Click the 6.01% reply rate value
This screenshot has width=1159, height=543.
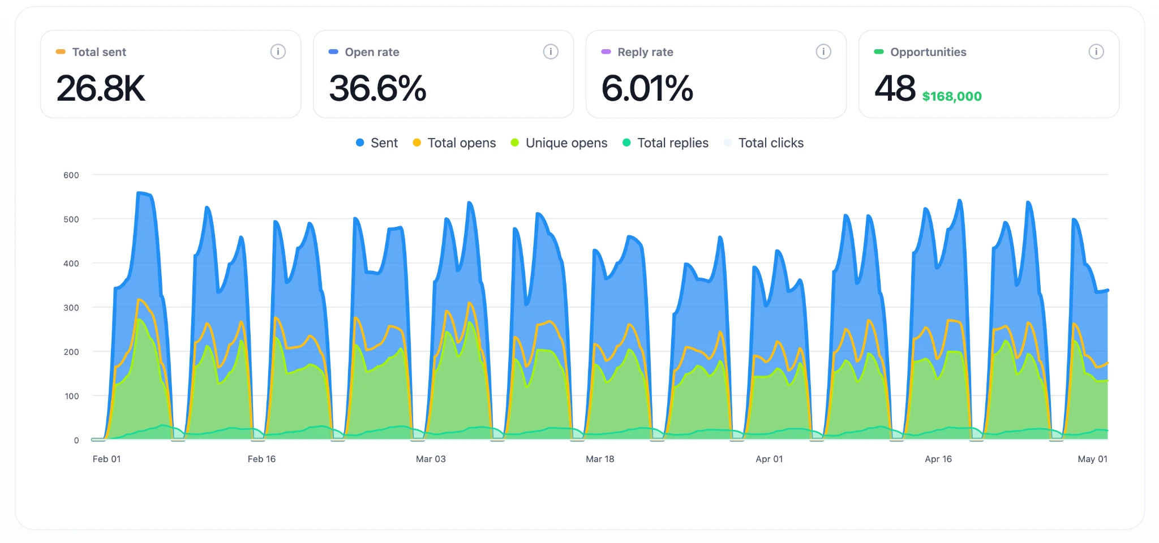point(647,89)
